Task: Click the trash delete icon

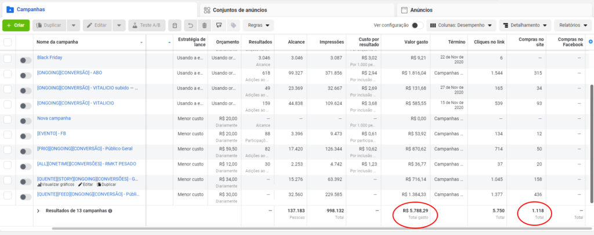Action: pyautogui.click(x=205, y=26)
